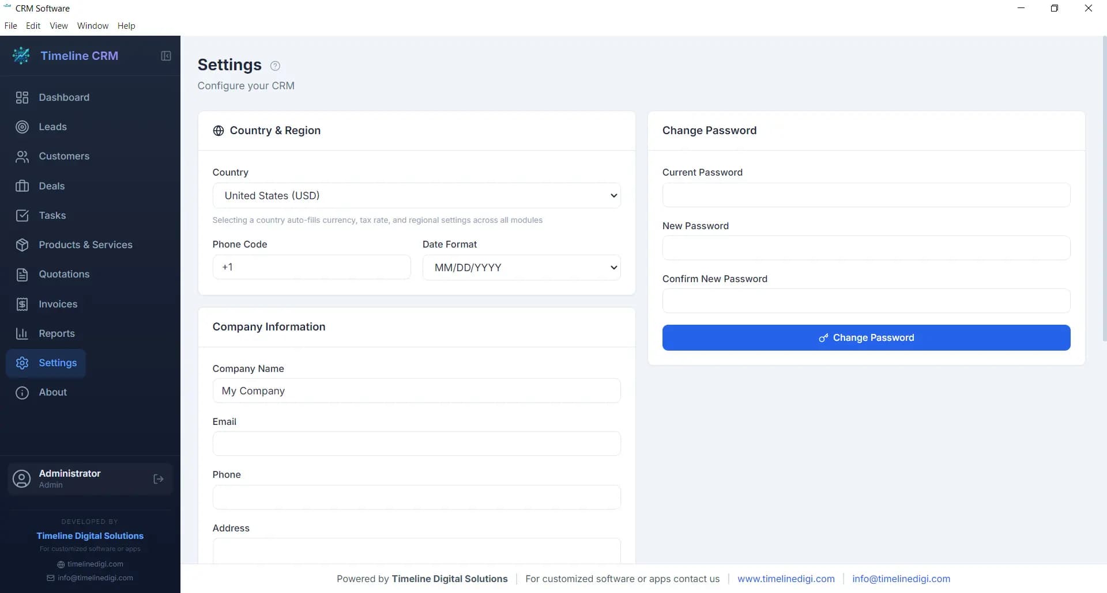The width and height of the screenshot is (1107, 593).
Task: Click the Invoices icon in sidebar
Action: point(22,304)
